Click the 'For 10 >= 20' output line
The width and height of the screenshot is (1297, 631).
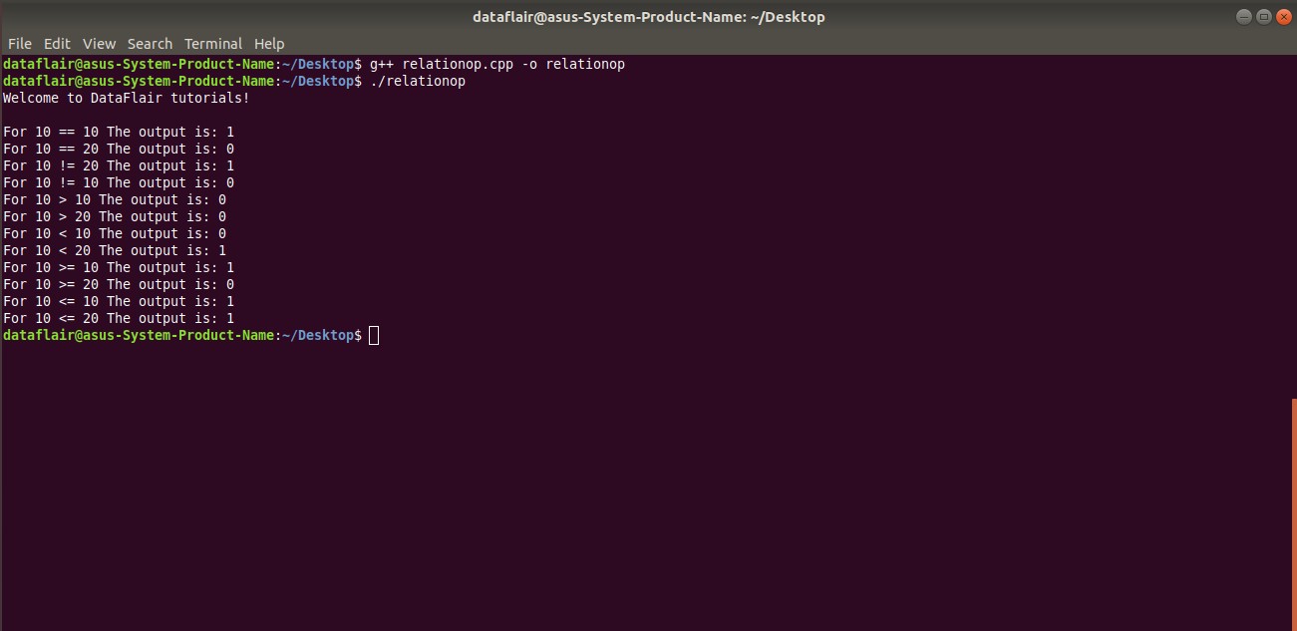tap(119, 284)
